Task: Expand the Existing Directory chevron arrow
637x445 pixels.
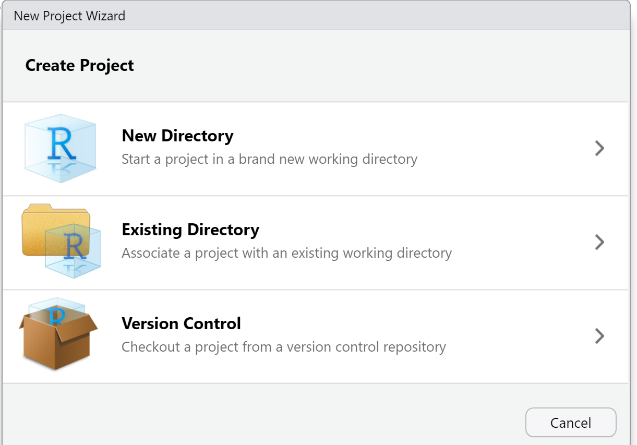Action: pyautogui.click(x=599, y=242)
